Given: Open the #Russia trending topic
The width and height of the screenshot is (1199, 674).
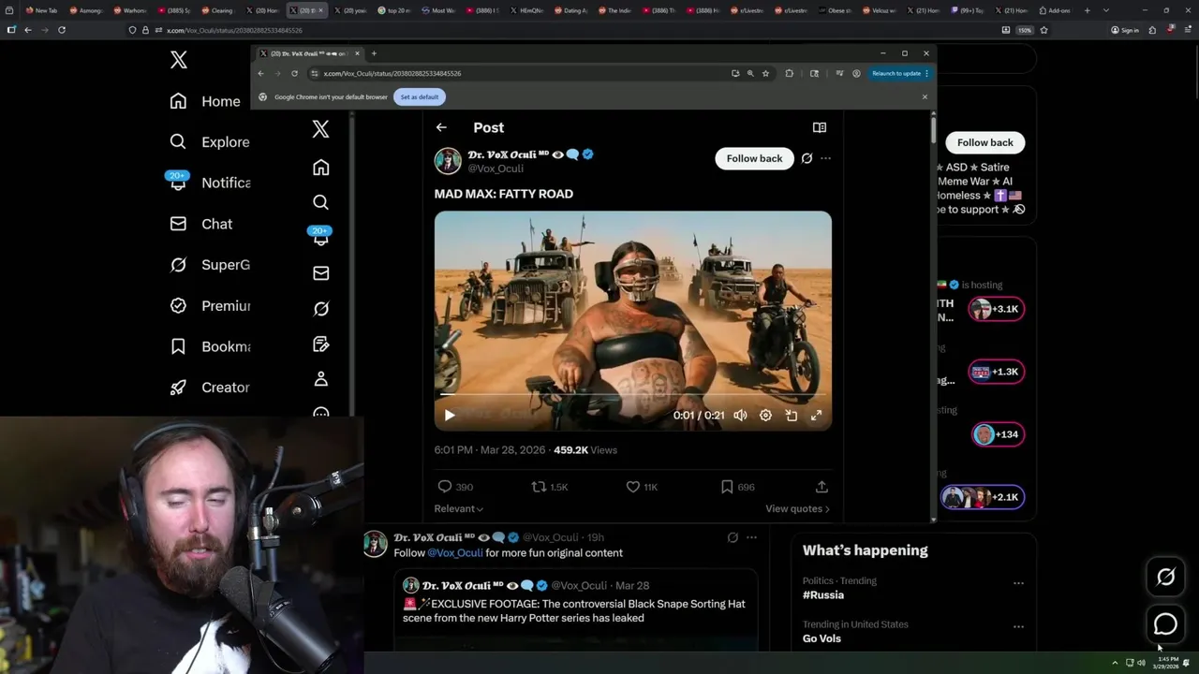Looking at the screenshot, I should [823, 595].
